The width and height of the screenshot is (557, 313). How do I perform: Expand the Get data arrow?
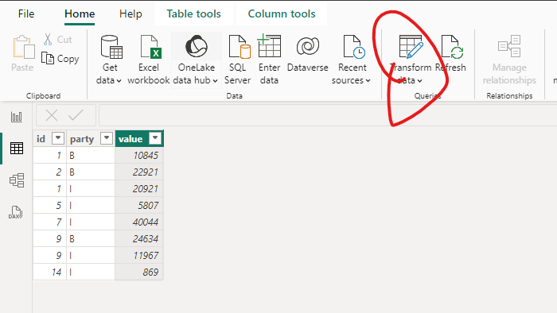pyautogui.click(x=119, y=81)
